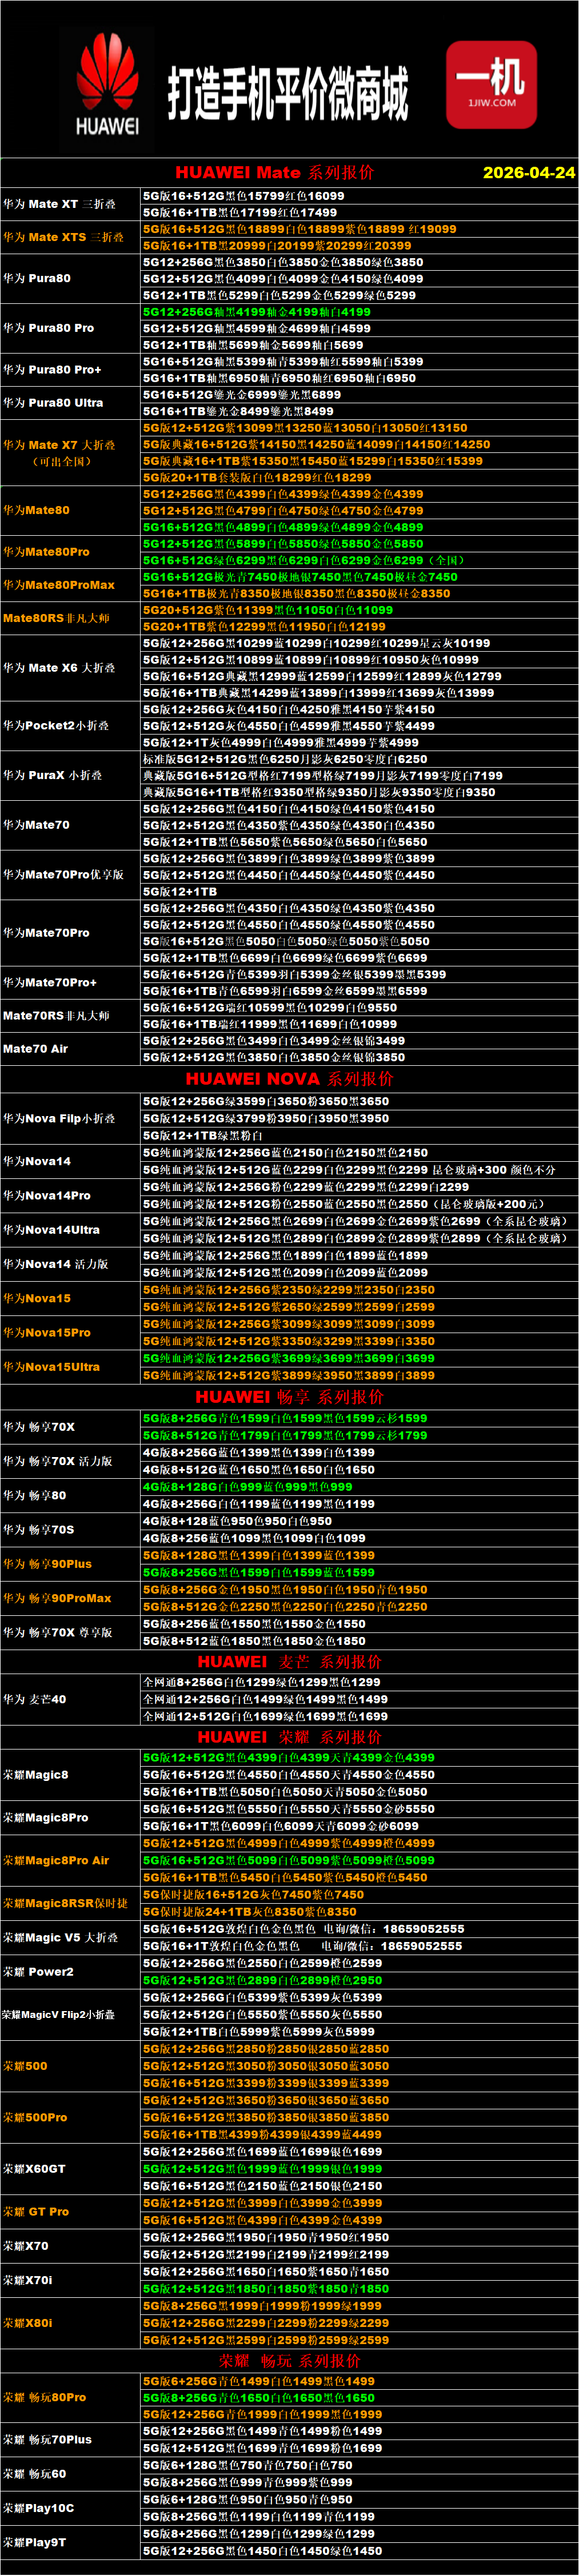Screen dimensions: 579x2576
Task: Select the HUAWEI 畅享 系列报价 header
Action: 289,1396
